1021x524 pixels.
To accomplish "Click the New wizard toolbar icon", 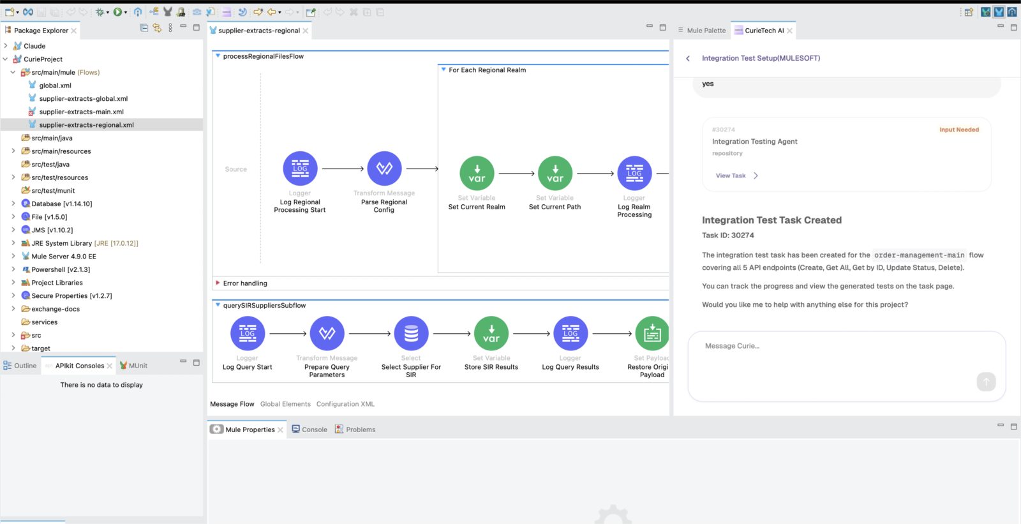I will (x=9, y=12).
